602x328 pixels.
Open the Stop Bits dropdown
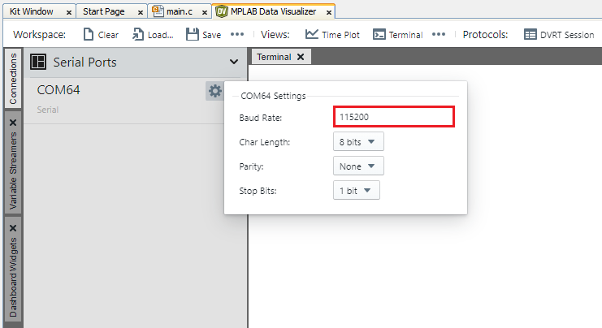[357, 191]
